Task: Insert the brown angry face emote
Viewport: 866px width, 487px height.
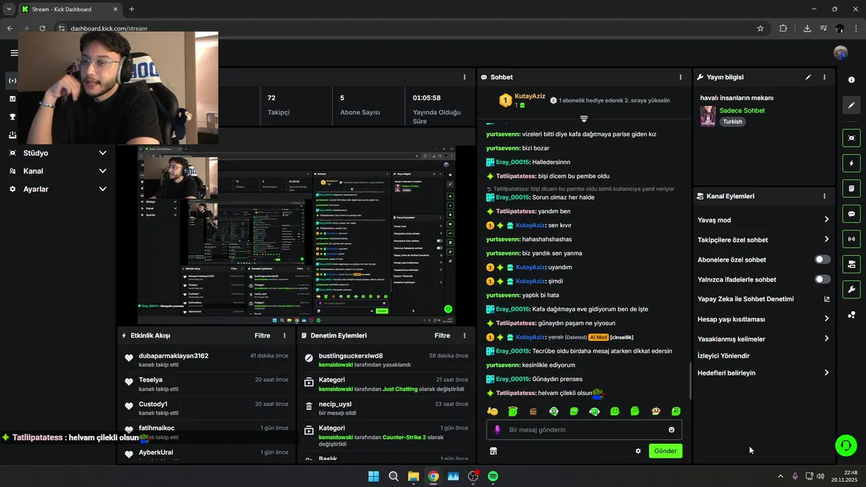Action: click(x=533, y=411)
